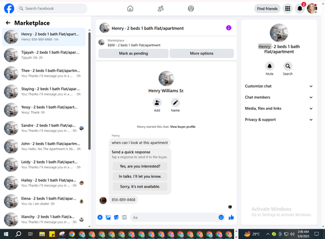Click More options button
This screenshot has height=239, width=325.
click(x=201, y=53)
